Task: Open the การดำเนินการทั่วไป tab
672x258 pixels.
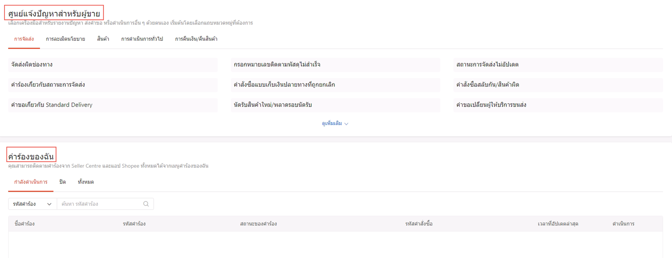Action: click(x=142, y=39)
